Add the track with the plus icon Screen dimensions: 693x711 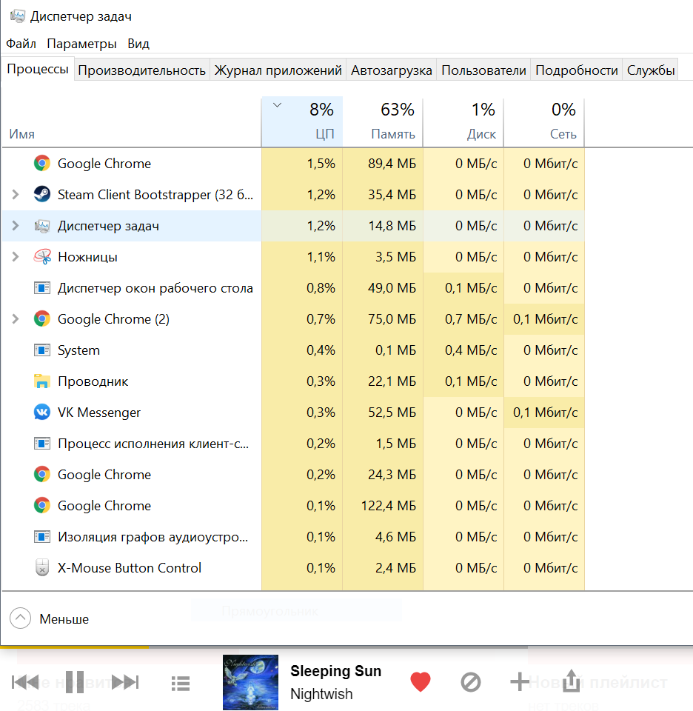point(520,682)
